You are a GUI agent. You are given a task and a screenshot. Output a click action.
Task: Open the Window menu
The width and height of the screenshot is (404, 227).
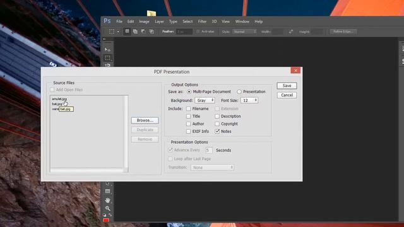click(x=242, y=21)
